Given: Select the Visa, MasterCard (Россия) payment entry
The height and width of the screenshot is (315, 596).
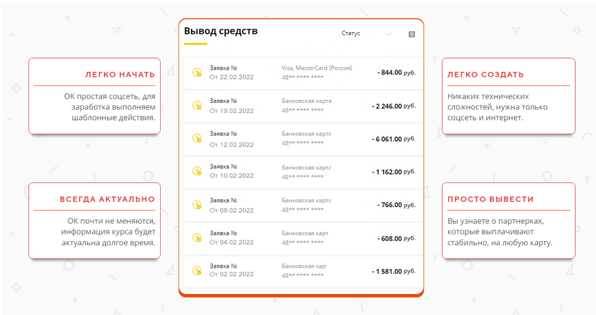Looking at the screenshot, I should point(316,68).
